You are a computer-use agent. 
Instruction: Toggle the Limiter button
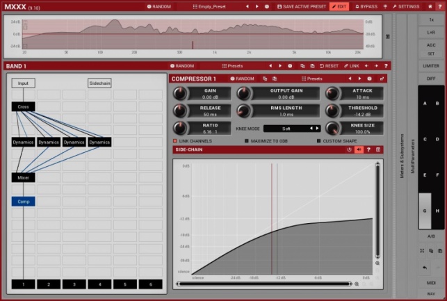click(x=431, y=66)
